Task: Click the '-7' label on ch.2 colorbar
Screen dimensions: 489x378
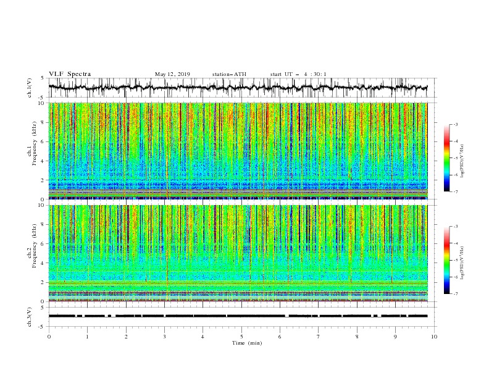Action: 455,293
